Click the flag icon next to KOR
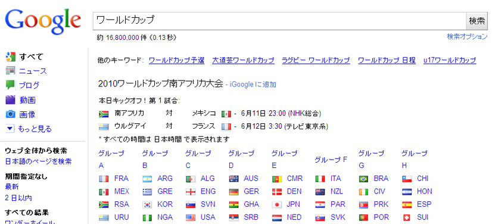The width and height of the screenshot is (492, 224). 148,205
